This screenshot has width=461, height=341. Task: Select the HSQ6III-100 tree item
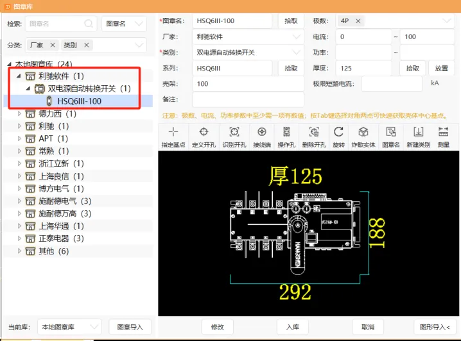tap(78, 101)
